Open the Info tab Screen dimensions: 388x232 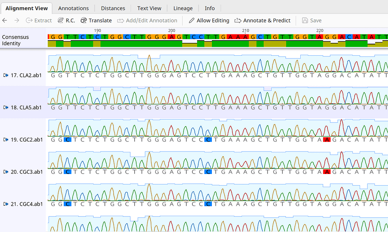[x=210, y=8]
